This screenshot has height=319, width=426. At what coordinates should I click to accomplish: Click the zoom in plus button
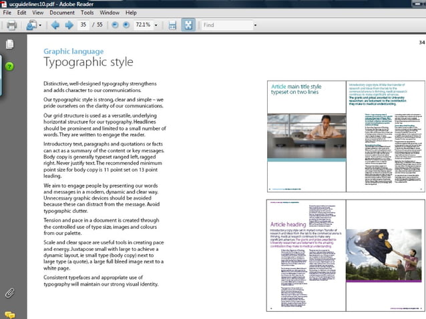click(x=126, y=25)
